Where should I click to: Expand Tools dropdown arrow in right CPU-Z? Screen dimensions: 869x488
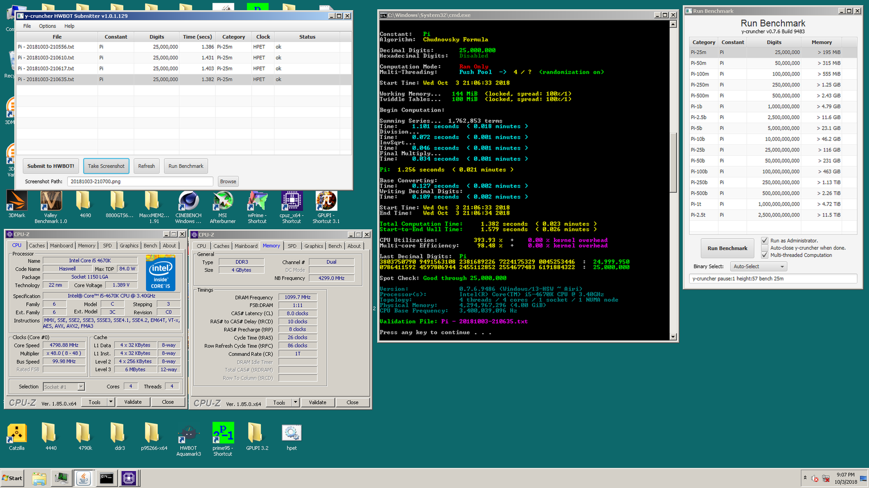coord(296,403)
